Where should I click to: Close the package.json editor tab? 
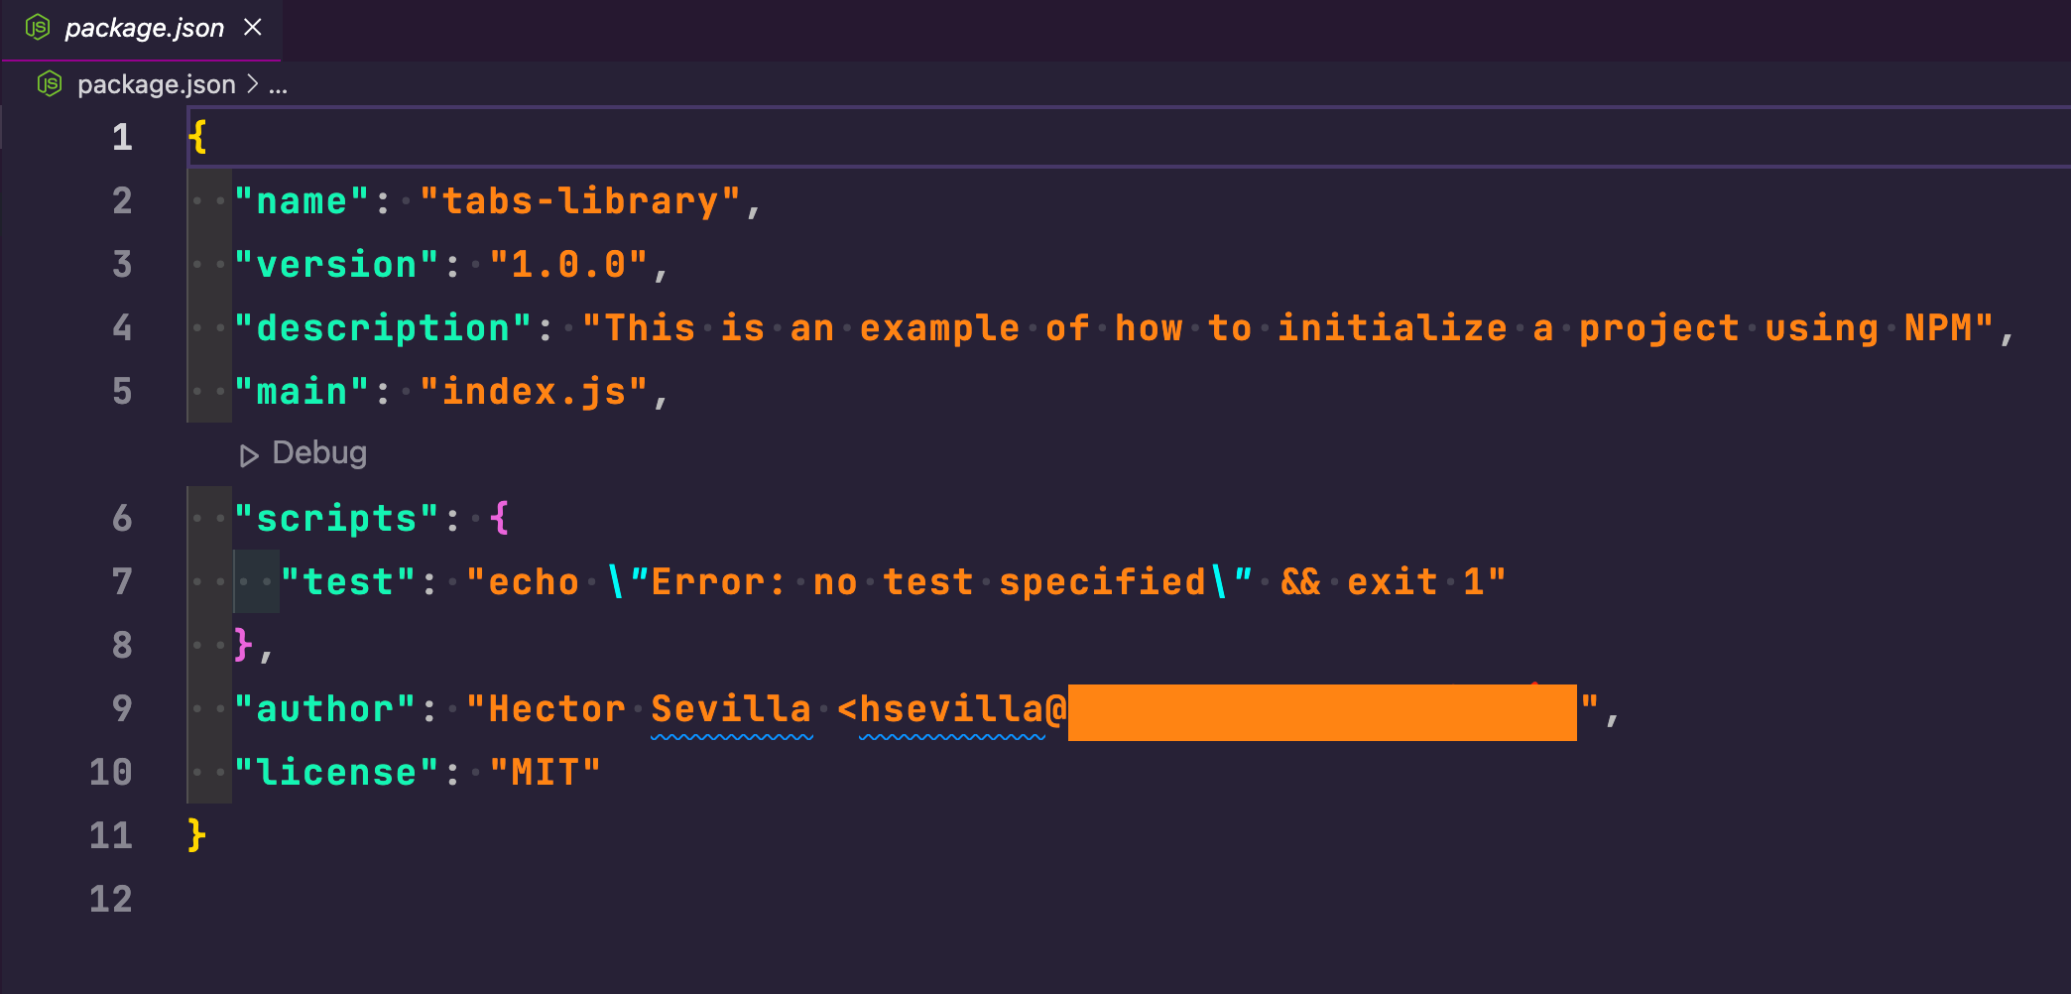[x=253, y=27]
